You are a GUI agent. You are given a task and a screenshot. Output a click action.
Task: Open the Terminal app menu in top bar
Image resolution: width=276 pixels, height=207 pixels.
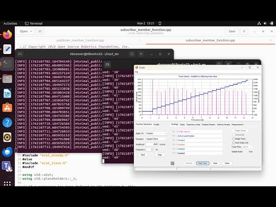34,24
